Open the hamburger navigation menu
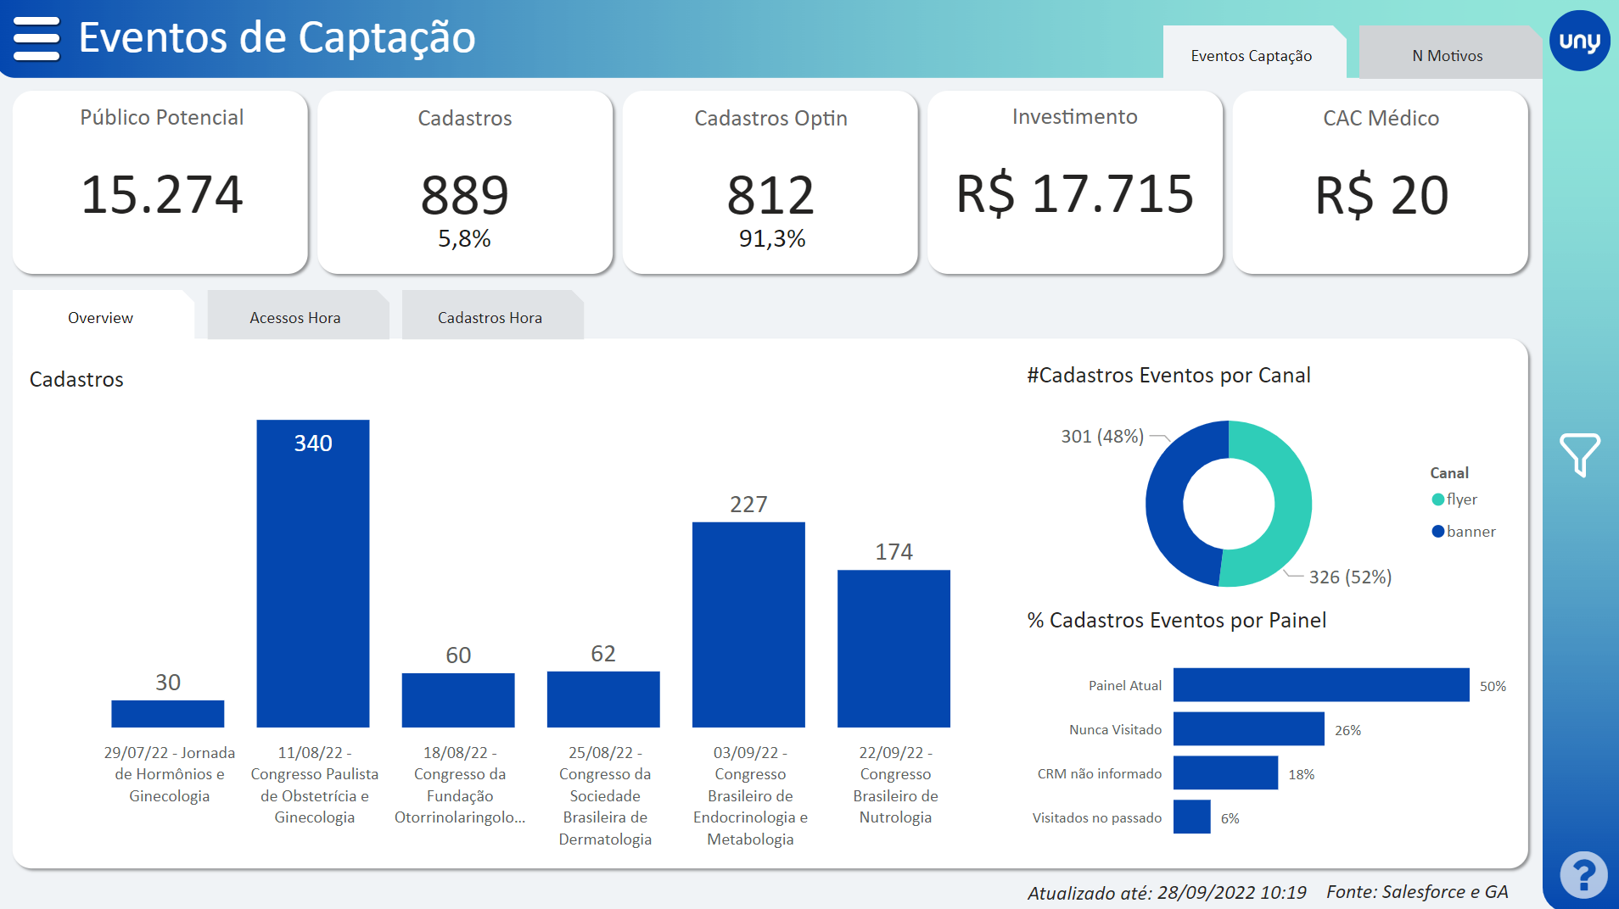This screenshot has width=1619, height=909. tap(36, 38)
